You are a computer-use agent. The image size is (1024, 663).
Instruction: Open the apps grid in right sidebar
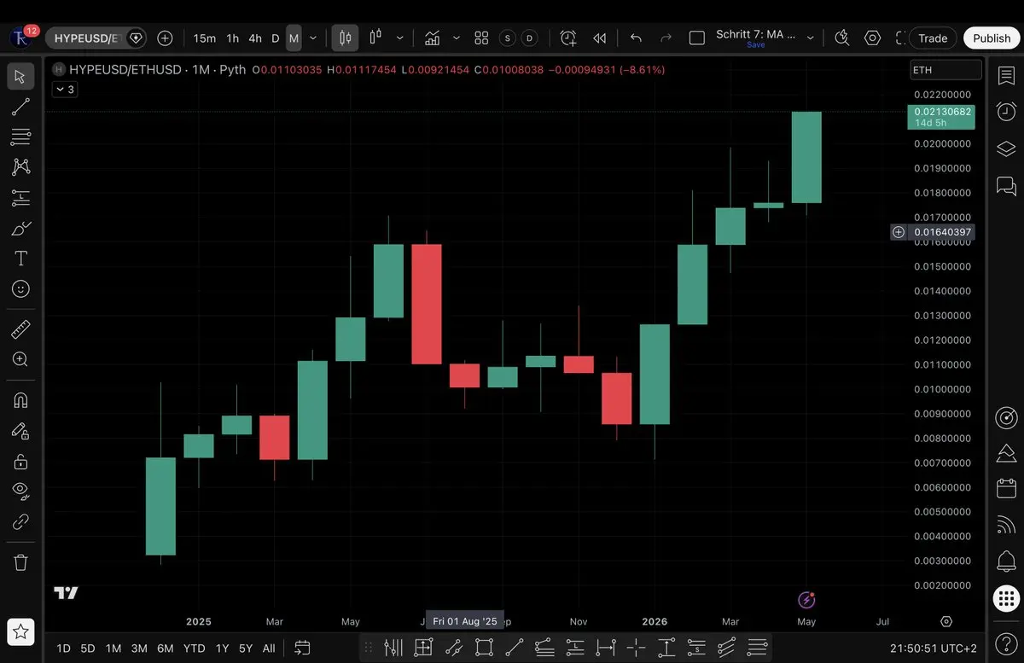tap(1006, 598)
